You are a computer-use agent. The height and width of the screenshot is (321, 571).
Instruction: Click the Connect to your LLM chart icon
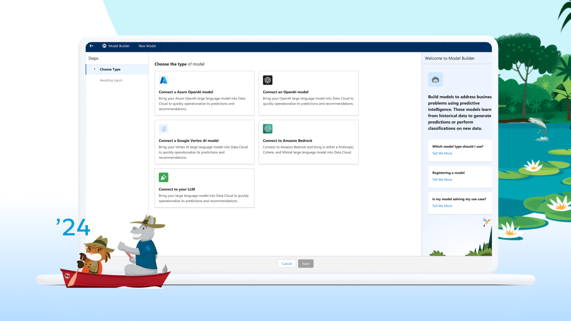[163, 177]
